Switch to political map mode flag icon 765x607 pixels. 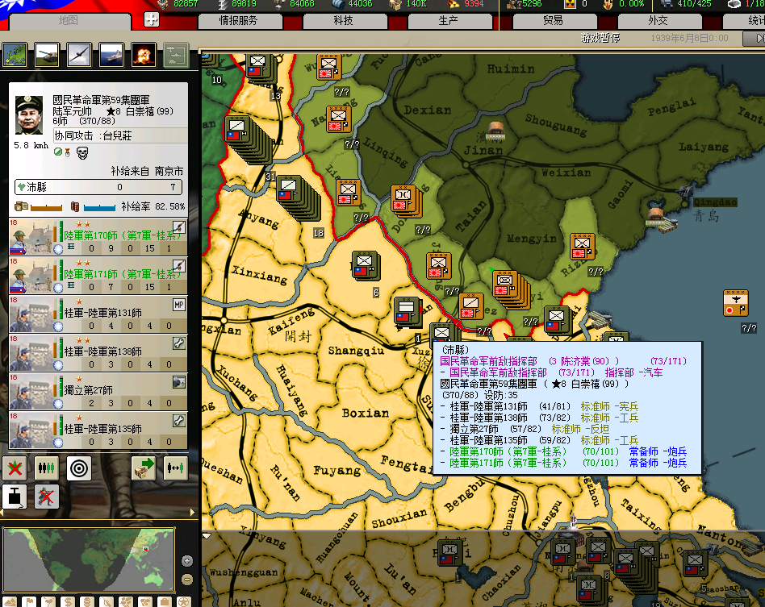[x=29, y=602]
